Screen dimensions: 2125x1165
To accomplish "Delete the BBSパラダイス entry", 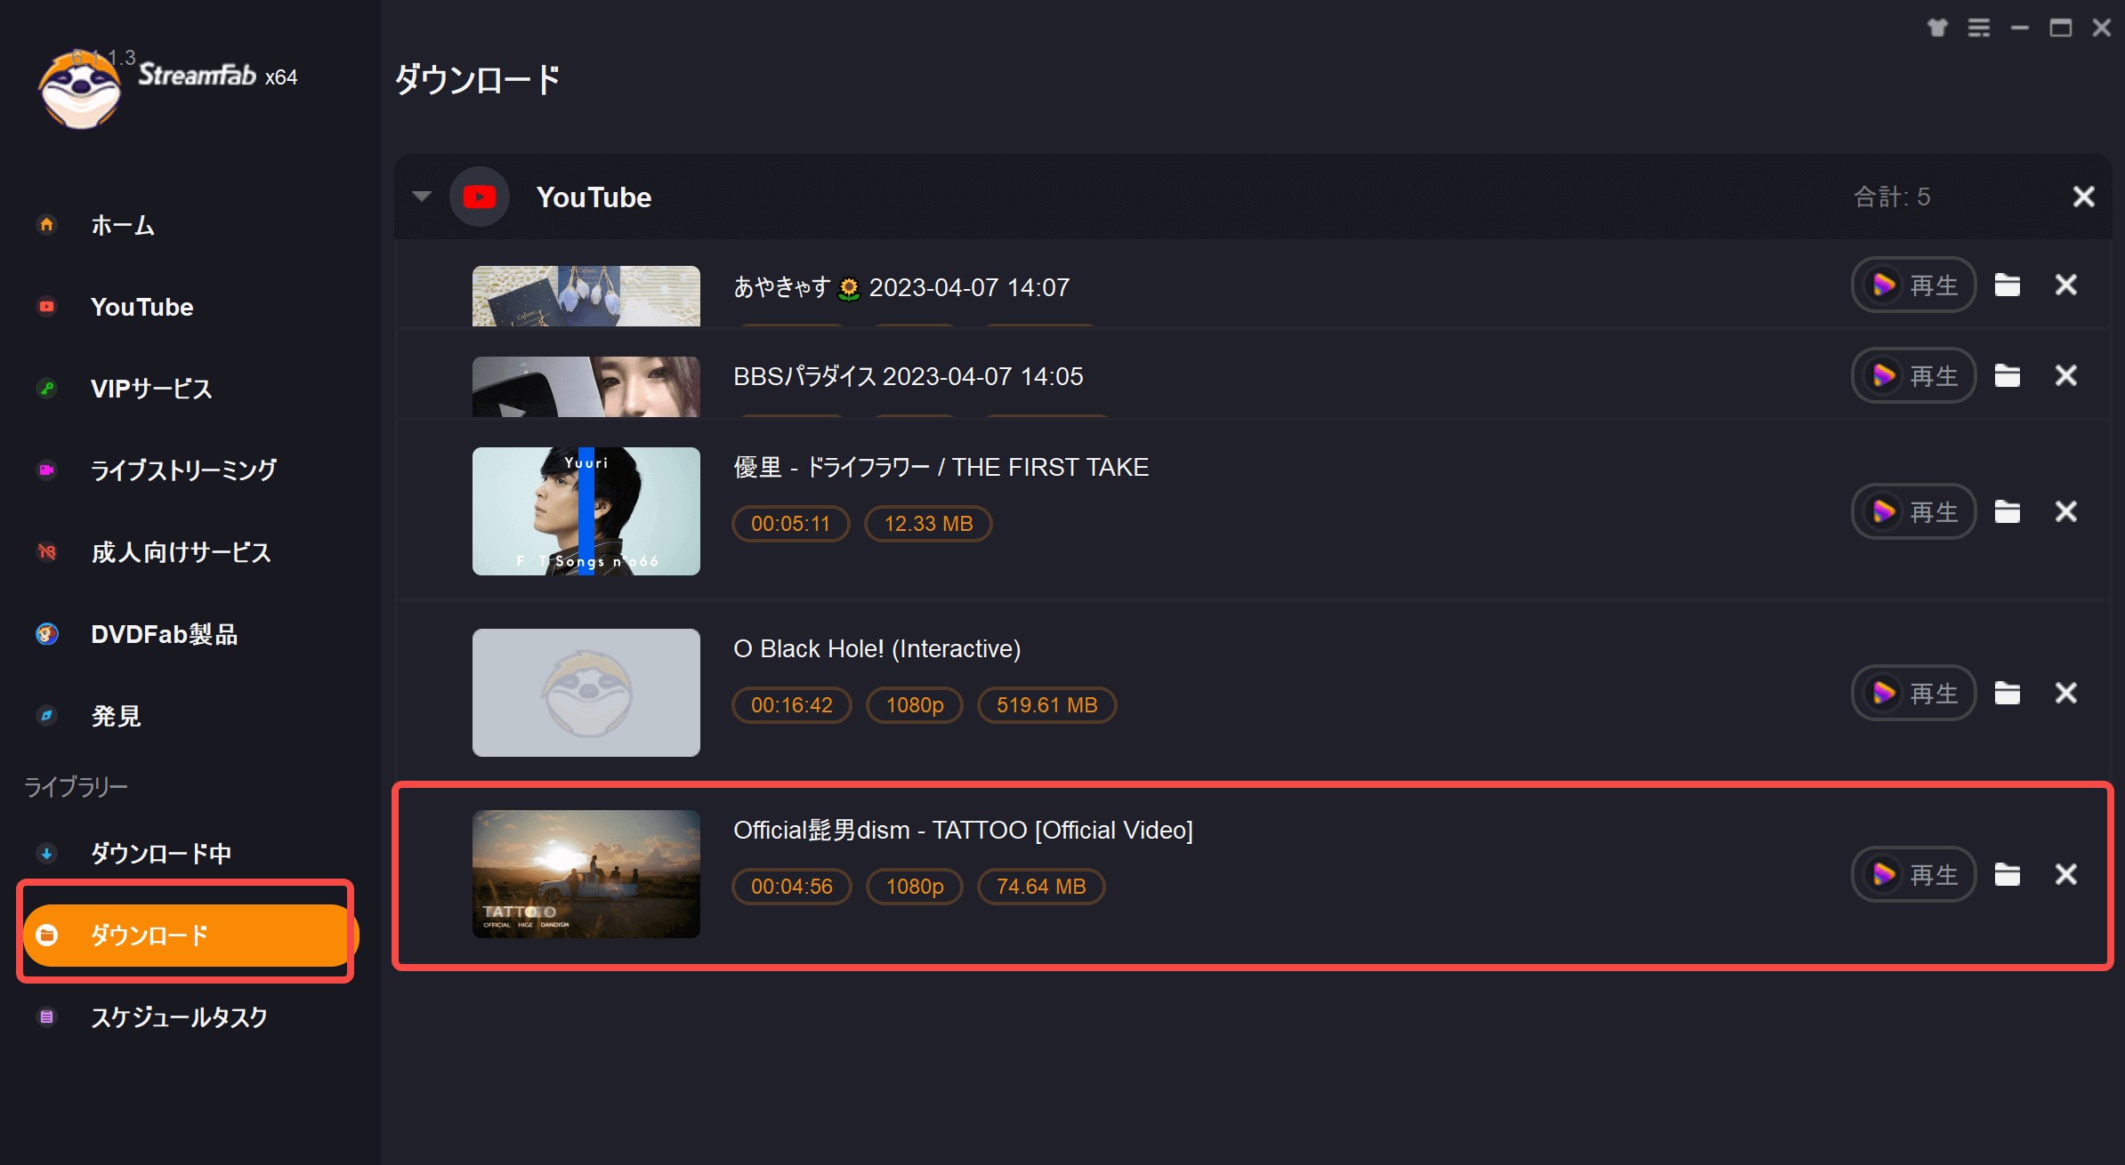I will tap(2066, 375).
